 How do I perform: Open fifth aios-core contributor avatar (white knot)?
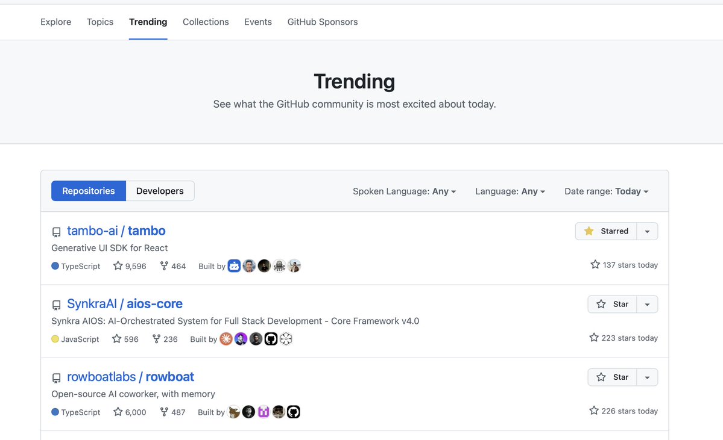click(x=286, y=339)
